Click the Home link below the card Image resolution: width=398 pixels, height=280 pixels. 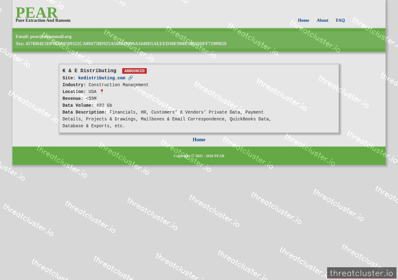click(x=199, y=139)
